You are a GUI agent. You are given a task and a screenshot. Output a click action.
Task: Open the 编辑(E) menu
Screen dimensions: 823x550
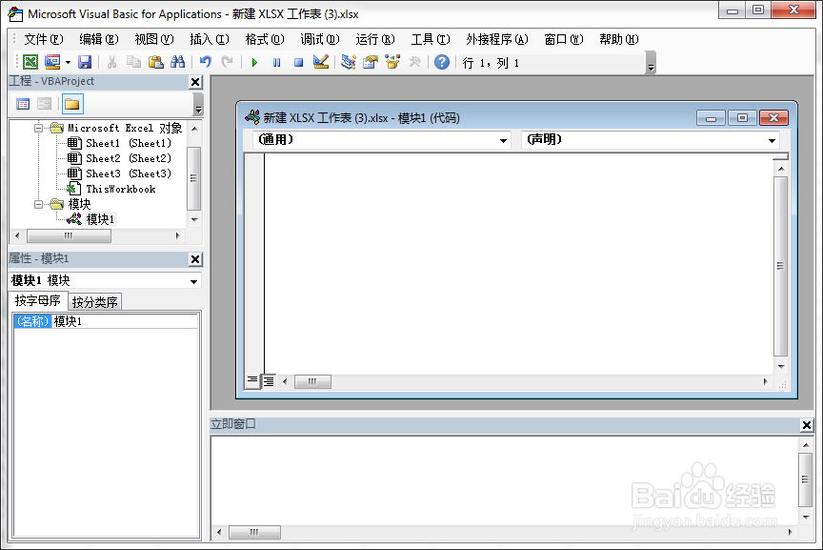[x=99, y=39]
